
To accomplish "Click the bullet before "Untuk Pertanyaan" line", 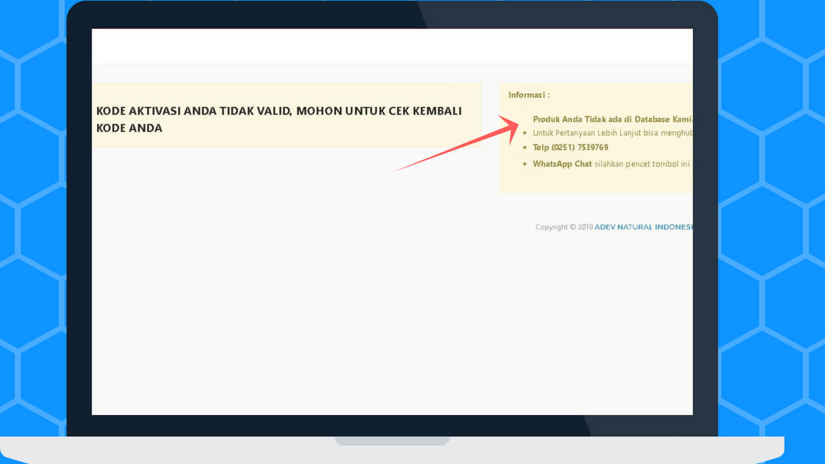I will click(525, 133).
